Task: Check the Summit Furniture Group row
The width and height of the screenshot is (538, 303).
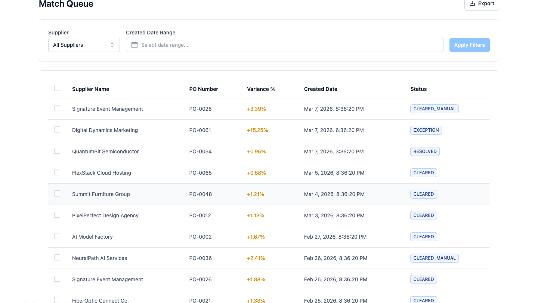Action: 57,193
